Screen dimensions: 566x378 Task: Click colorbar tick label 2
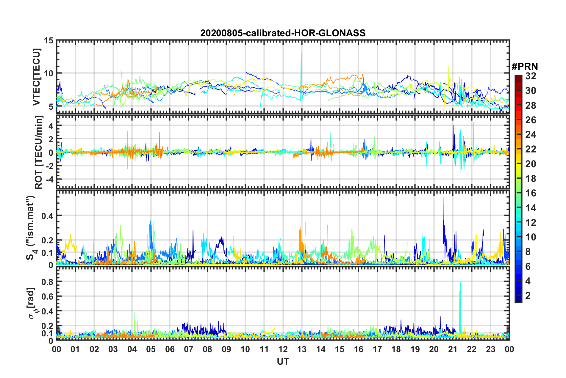tap(528, 296)
